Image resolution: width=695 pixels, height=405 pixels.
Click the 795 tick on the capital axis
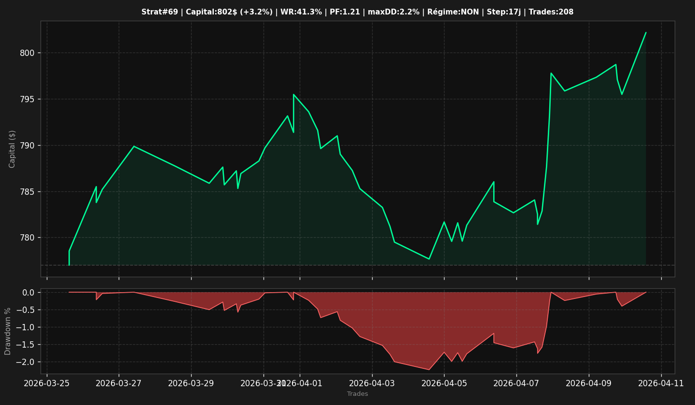coord(27,99)
